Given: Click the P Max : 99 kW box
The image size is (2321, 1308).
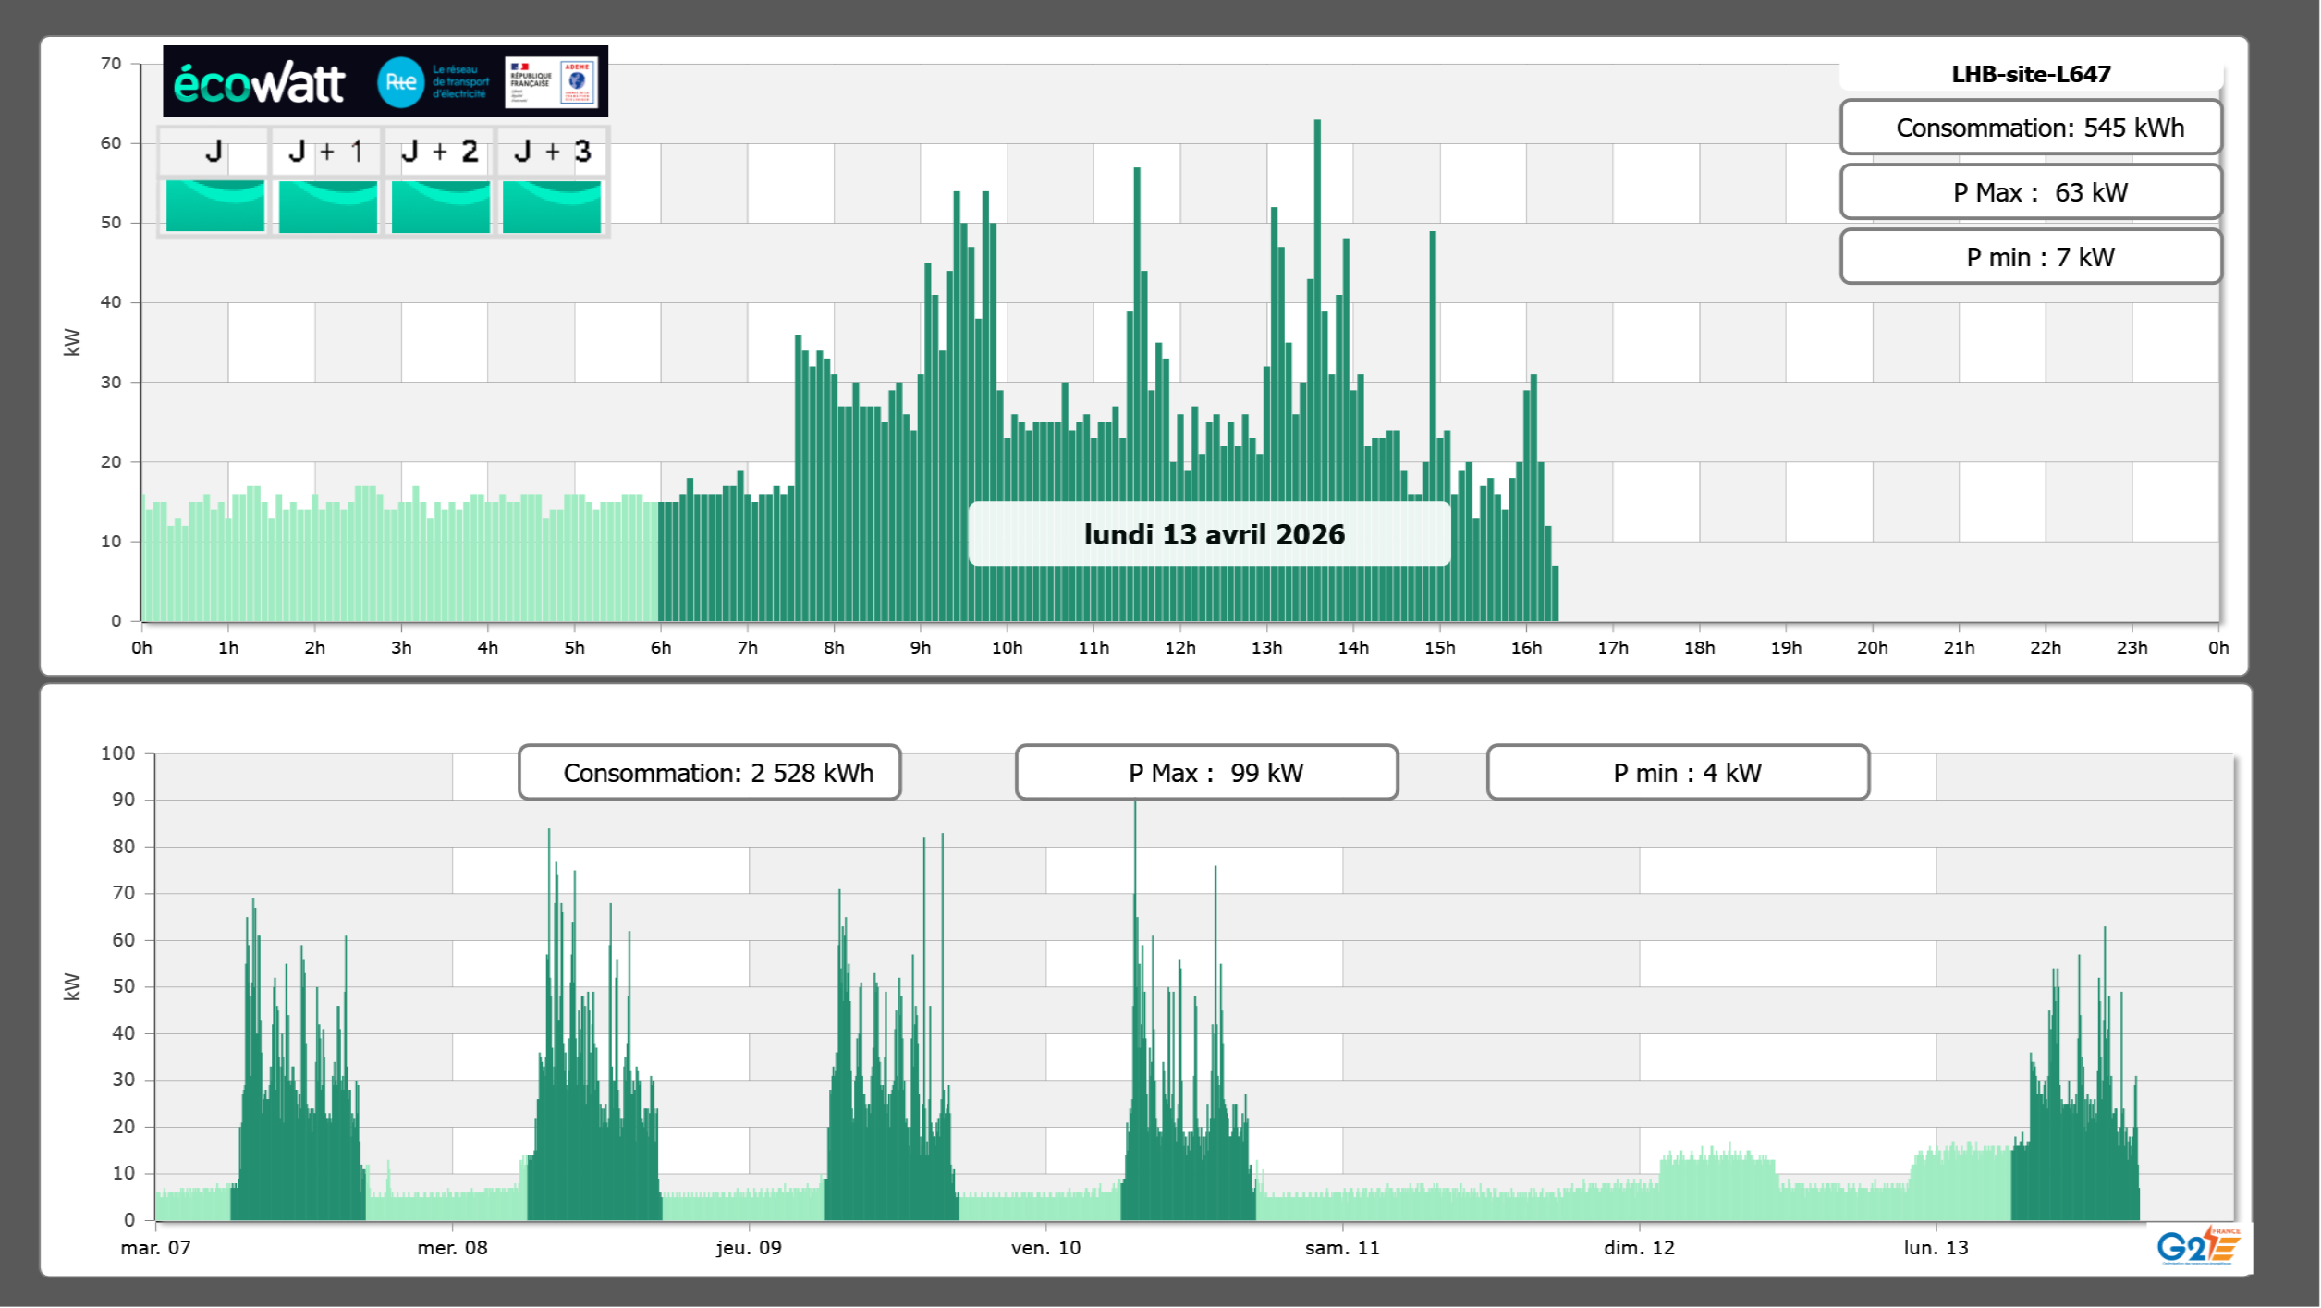Looking at the screenshot, I should pyautogui.click(x=1207, y=773).
